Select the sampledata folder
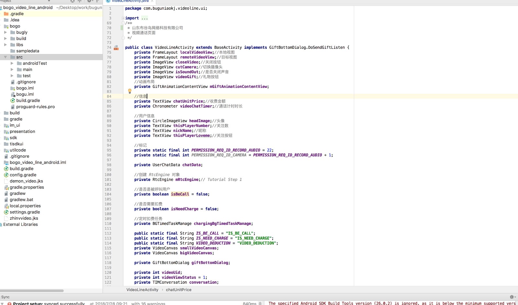Screen dimensions: 518x305 pyautogui.click(x=28, y=51)
